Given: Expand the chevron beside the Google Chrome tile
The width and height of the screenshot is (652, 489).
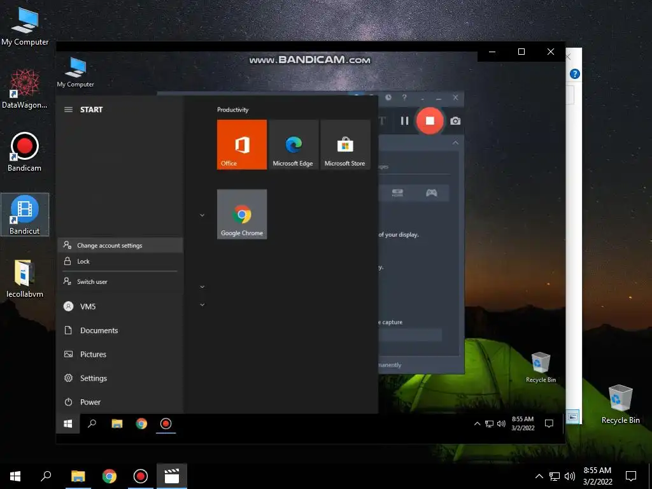Looking at the screenshot, I should (202, 215).
